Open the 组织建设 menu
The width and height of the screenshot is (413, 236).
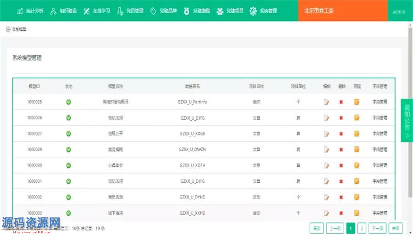point(63,11)
